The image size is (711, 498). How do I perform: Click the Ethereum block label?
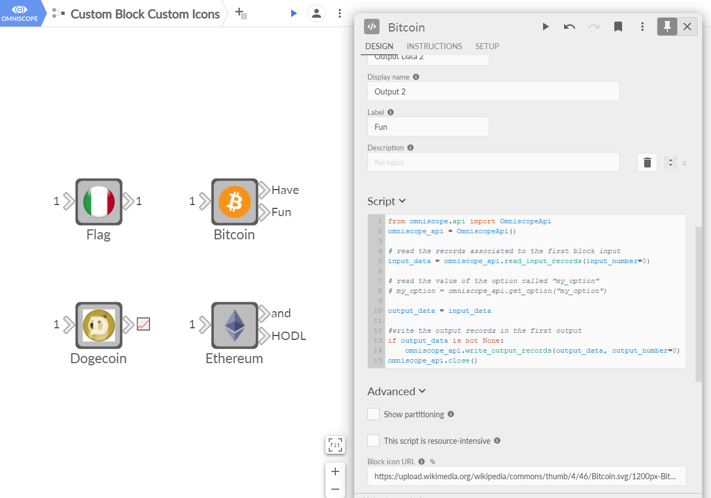coord(234,358)
